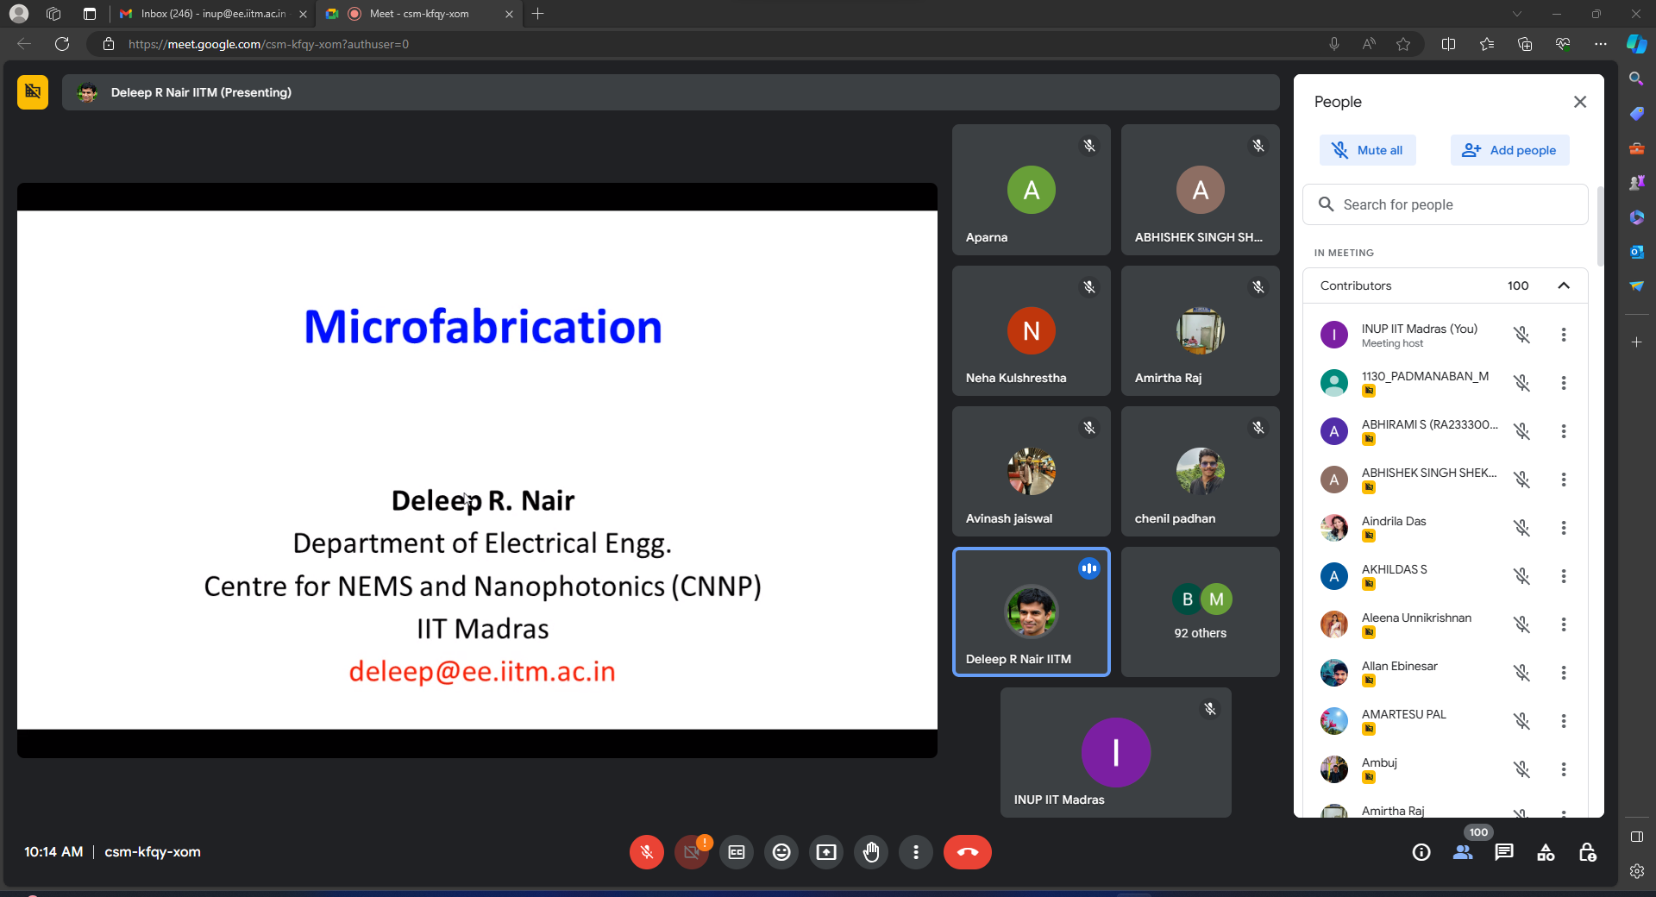This screenshot has height=897, width=1656.
Task: Open more options for 1130_PADMANABAN_M
Action: tap(1564, 383)
